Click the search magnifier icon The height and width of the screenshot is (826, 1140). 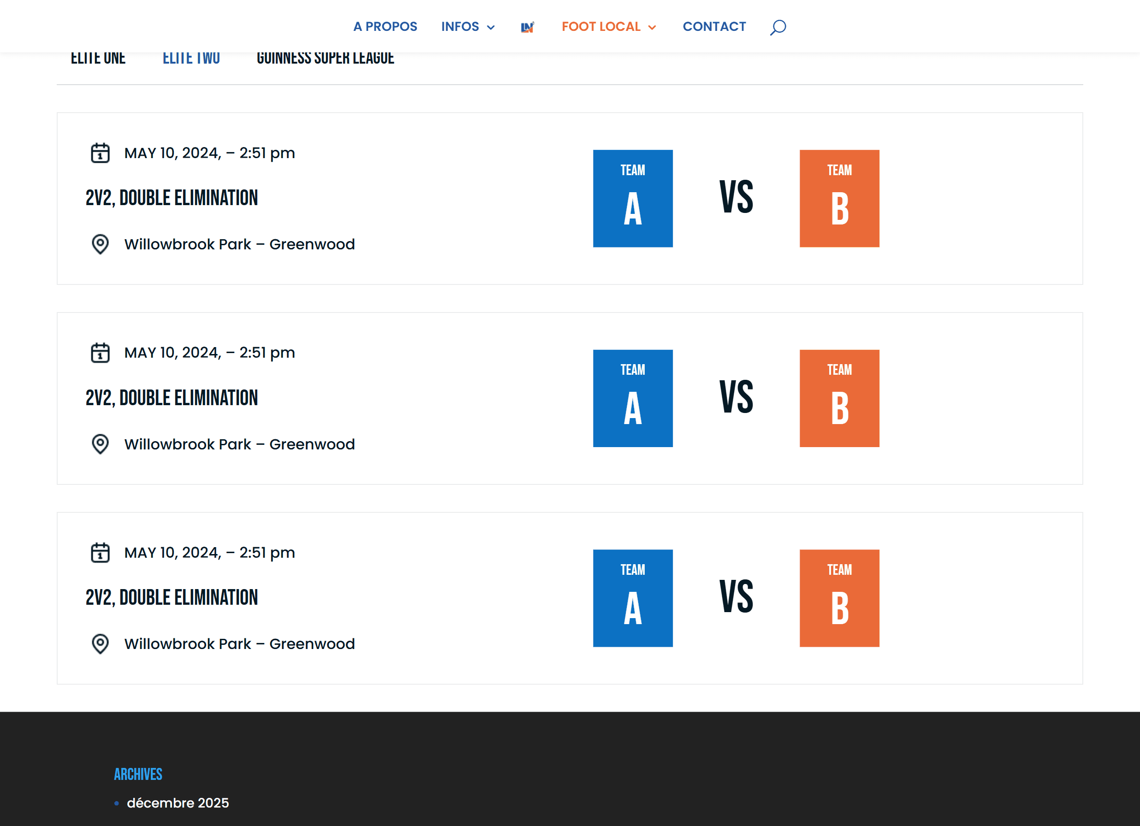point(778,27)
